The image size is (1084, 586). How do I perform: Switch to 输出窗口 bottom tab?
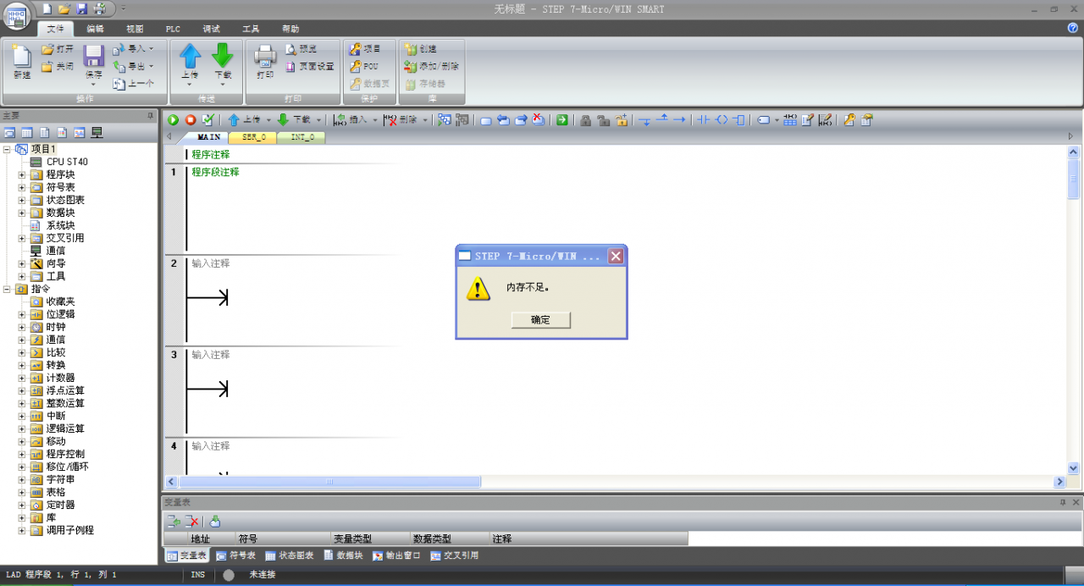point(396,556)
